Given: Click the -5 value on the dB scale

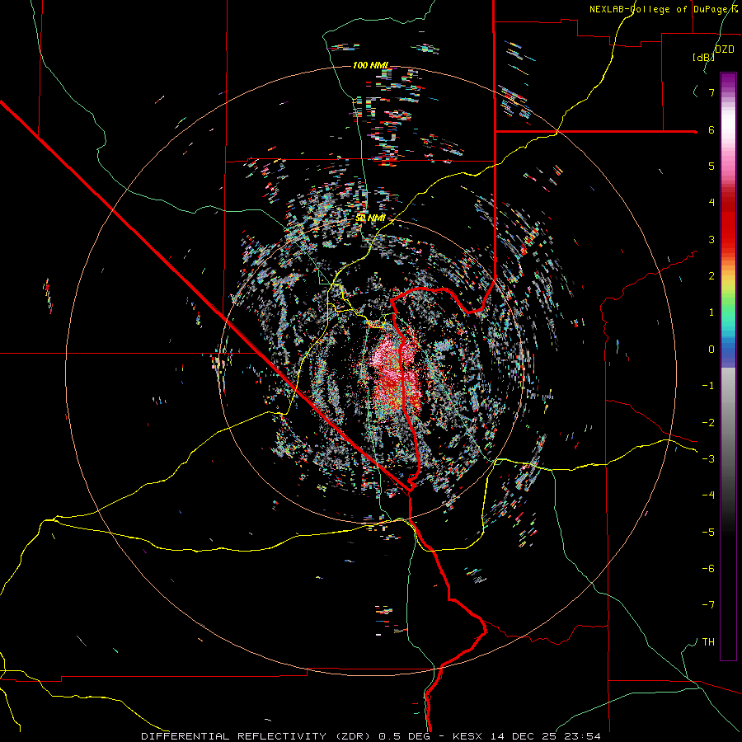Looking at the screenshot, I should pyautogui.click(x=708, y=533).
